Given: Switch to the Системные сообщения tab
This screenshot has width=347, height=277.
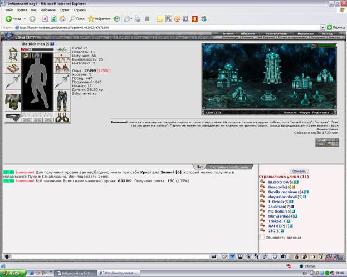Looking at the screenshot, I should click(x=229, y=167).
